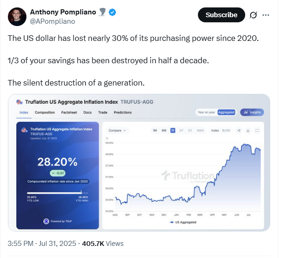Expand the Compare dropdown
Viewport: 292px width, 258px height.
tap(117, 131)
